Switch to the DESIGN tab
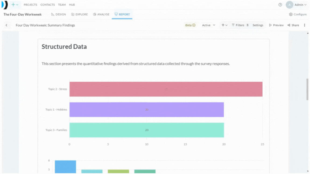Viewport: 310px width, 174px height. 58,15
